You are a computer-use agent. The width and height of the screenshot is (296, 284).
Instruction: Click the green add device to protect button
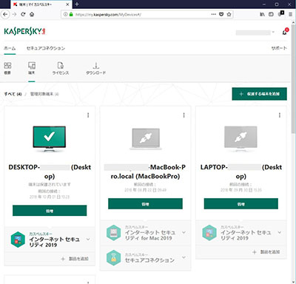(259, 94)
